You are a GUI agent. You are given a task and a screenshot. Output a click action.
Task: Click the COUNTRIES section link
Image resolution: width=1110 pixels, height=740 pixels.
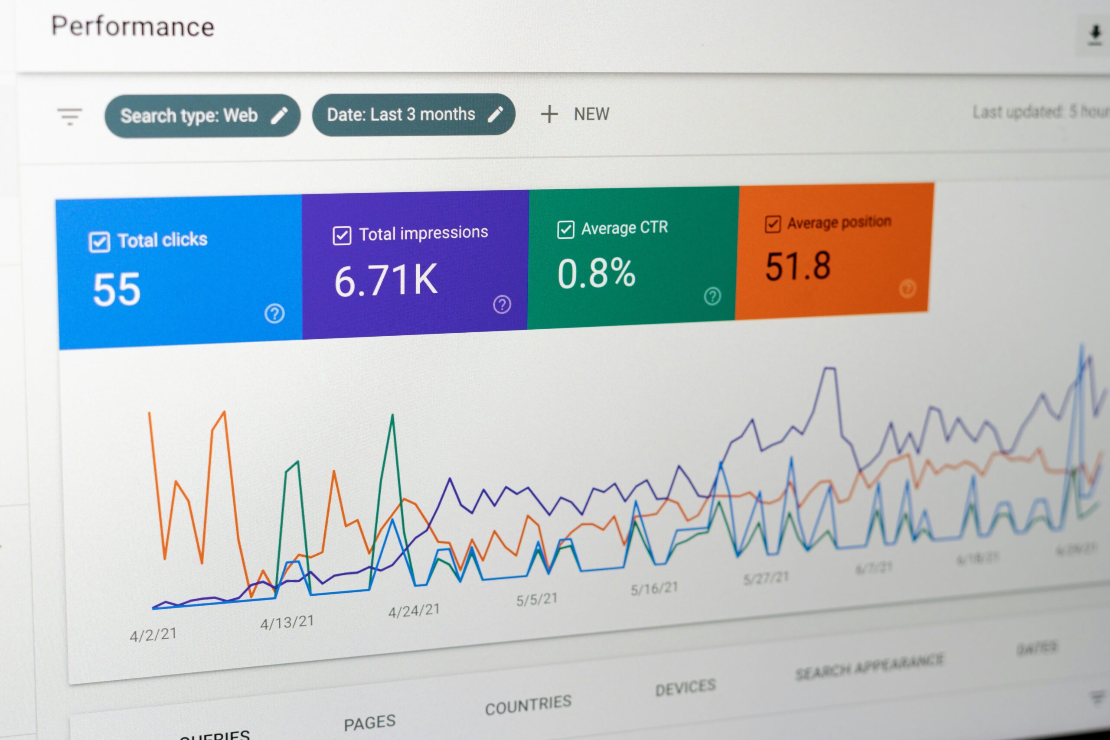pos(512,710)
